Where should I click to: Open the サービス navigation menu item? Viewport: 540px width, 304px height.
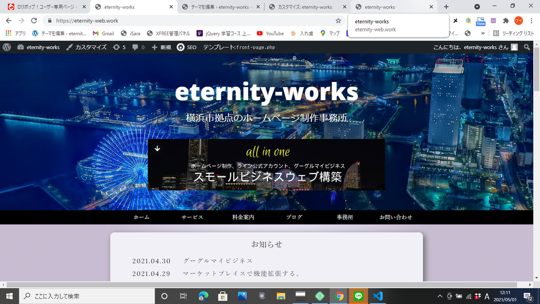point(192,217)
